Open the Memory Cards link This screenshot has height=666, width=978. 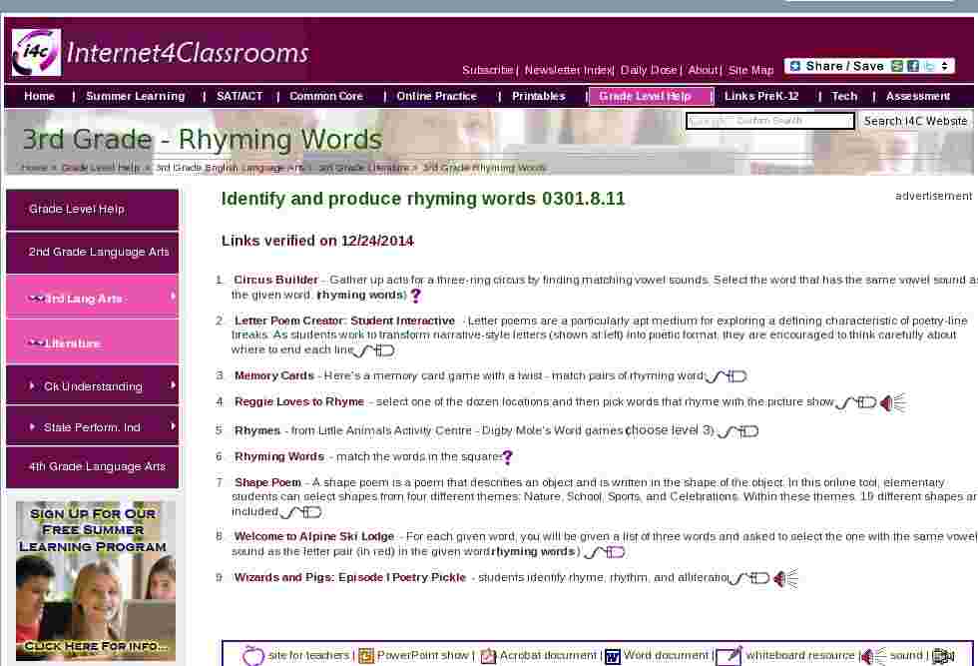pyautogui.click(x=274, y=375)
